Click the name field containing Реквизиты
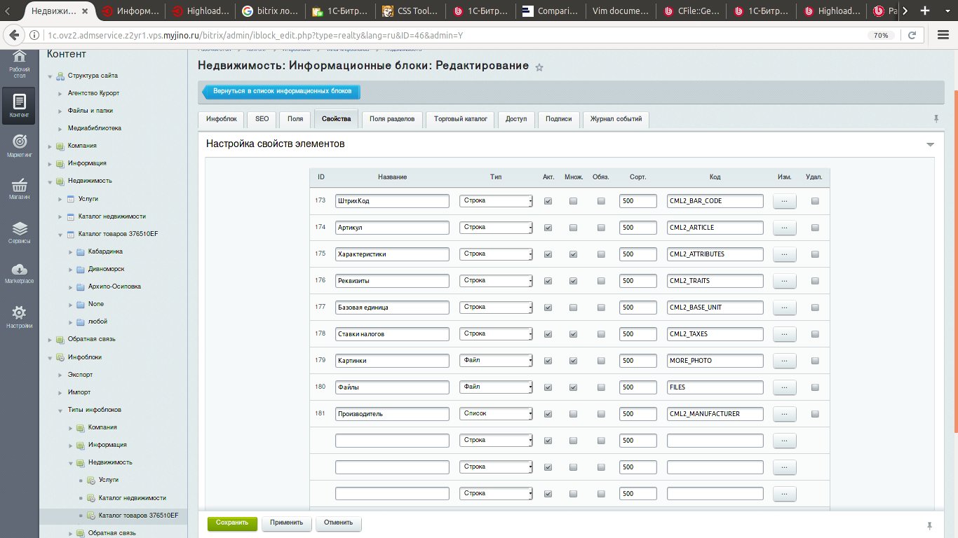The width and height of the screenshot is (958, 538). tap(392, 281)
